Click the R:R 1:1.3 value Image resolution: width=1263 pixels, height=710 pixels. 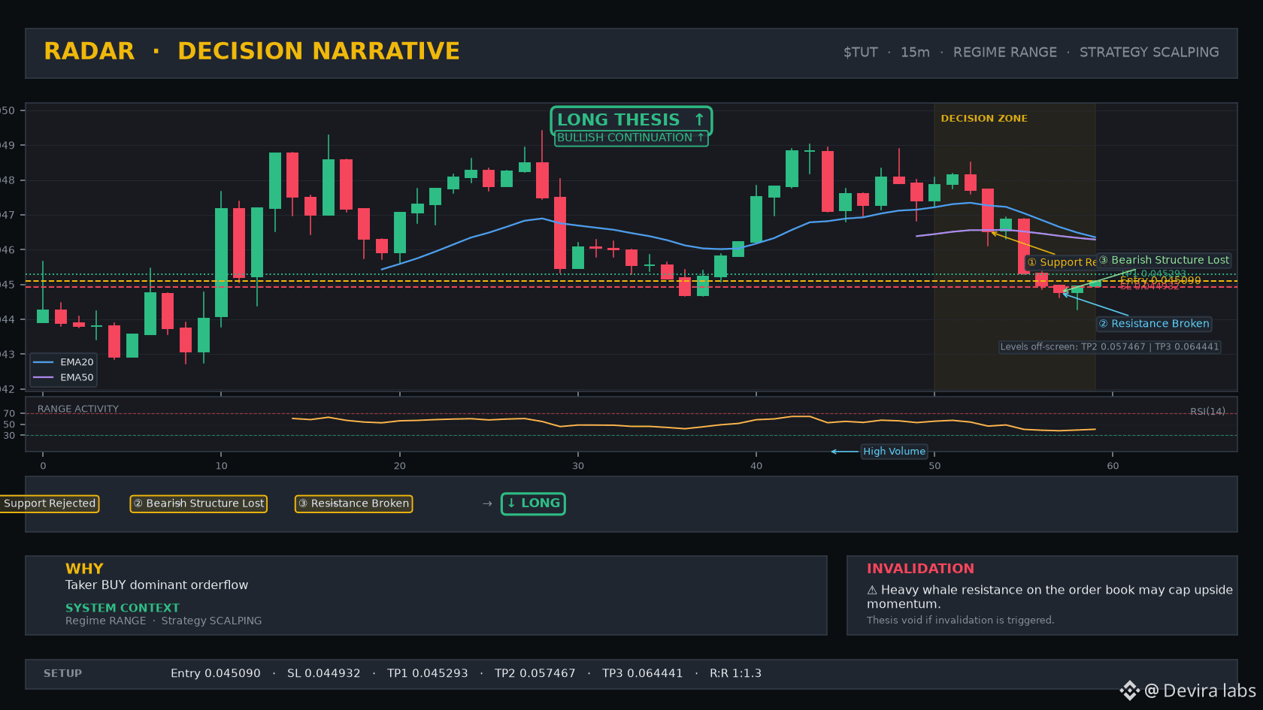pyautogui.click(x=735, y=673)
